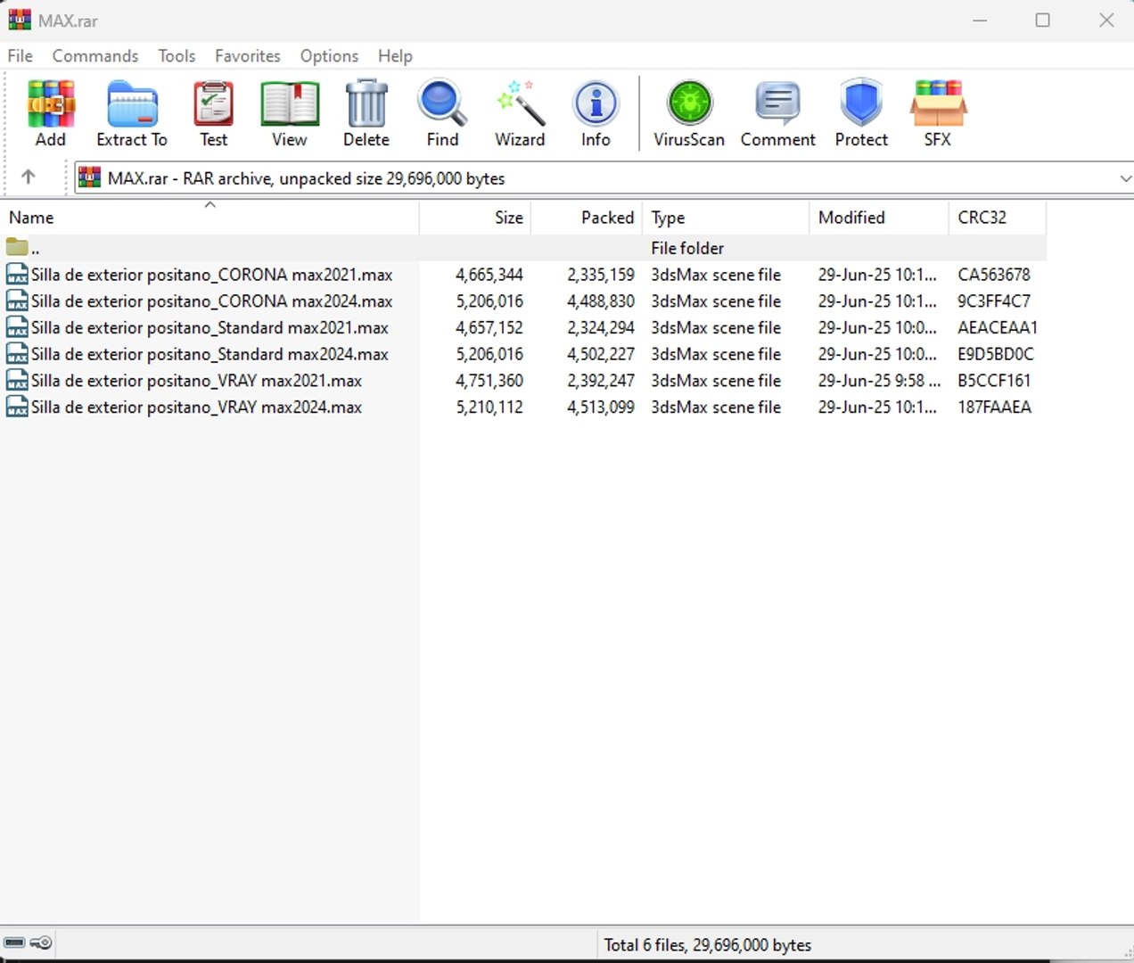The image size is (1134, 963).
Task: Click the file icon of Standard max2024.max
Action: tap(17, 353)
